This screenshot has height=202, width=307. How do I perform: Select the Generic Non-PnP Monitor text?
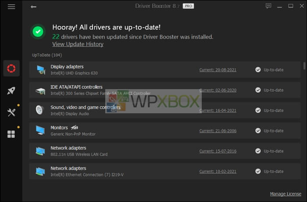tap(73, 134)
